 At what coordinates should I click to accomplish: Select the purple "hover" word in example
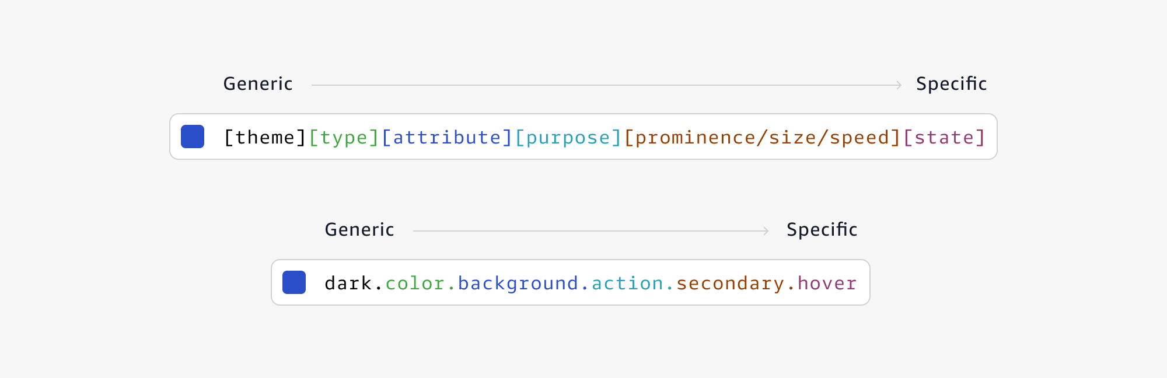[x=827, y=283]
